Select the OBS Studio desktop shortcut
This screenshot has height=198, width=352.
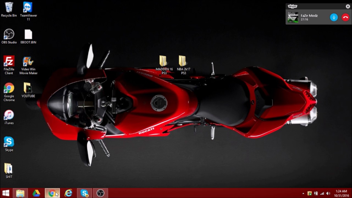point(9,36)
